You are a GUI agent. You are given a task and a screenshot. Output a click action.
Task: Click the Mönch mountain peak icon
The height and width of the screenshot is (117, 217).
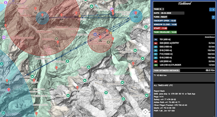[x=85, y=80]
